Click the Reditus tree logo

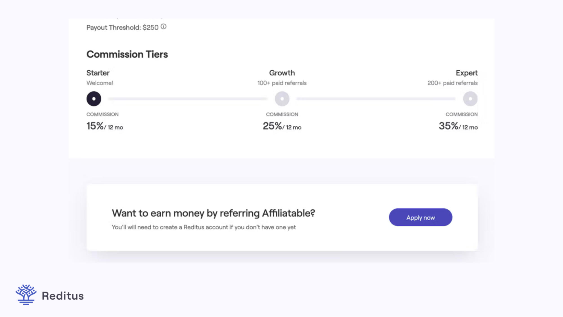[x=26, y=295]
